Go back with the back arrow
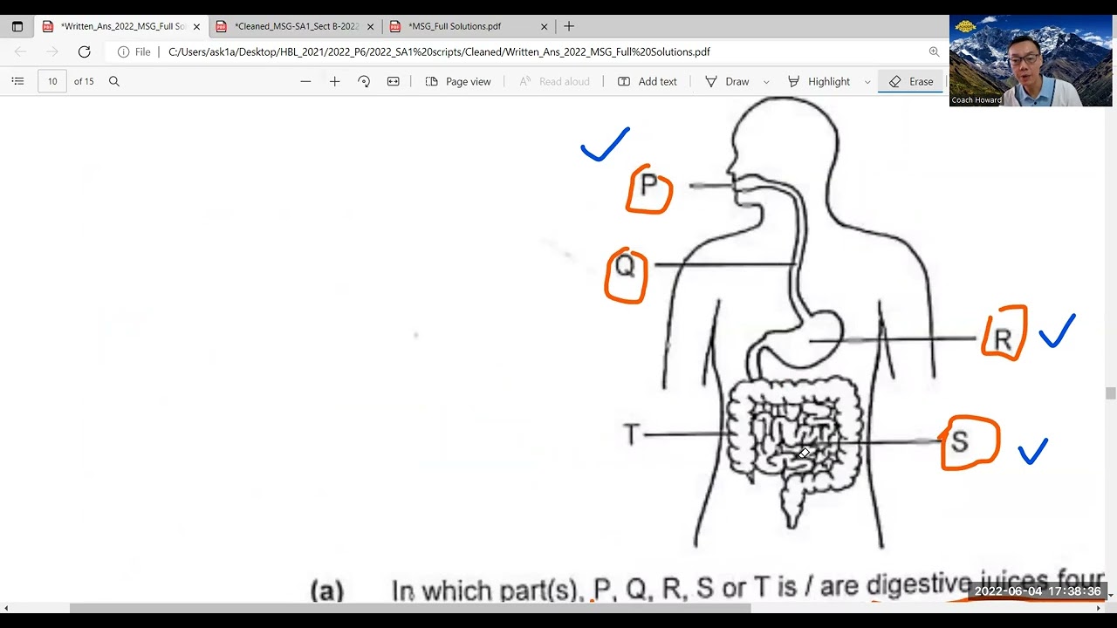Image resolution: width=1117 pixels, height=628 pixels. click(21, 51)
